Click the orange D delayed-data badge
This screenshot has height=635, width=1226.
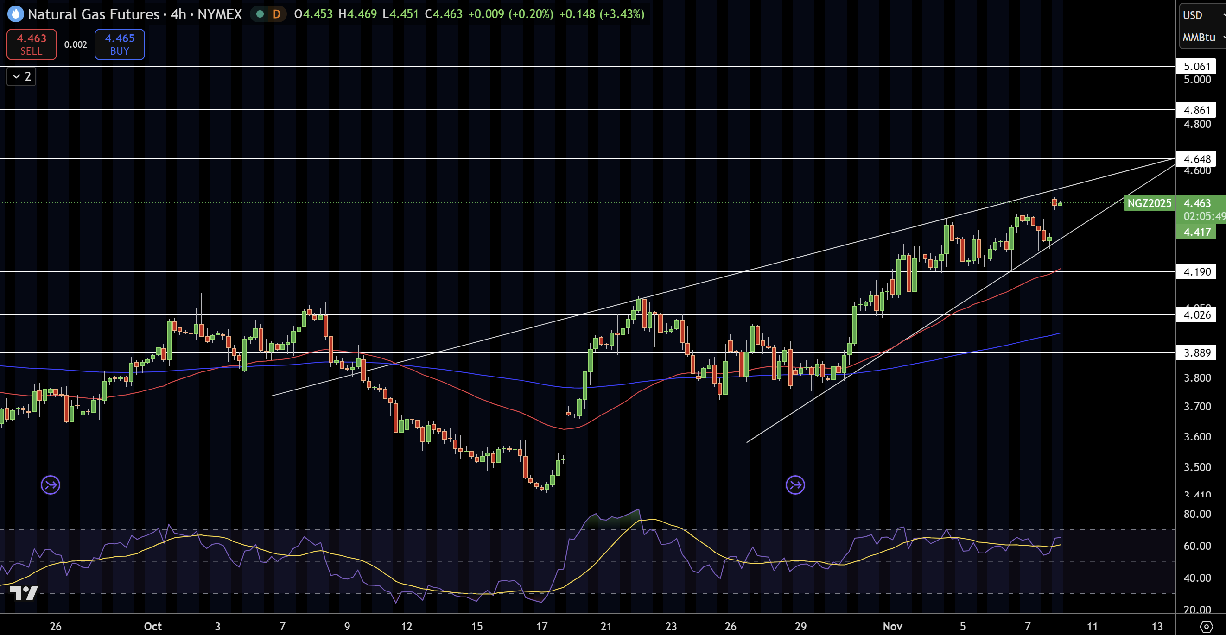tap(277, 14)
